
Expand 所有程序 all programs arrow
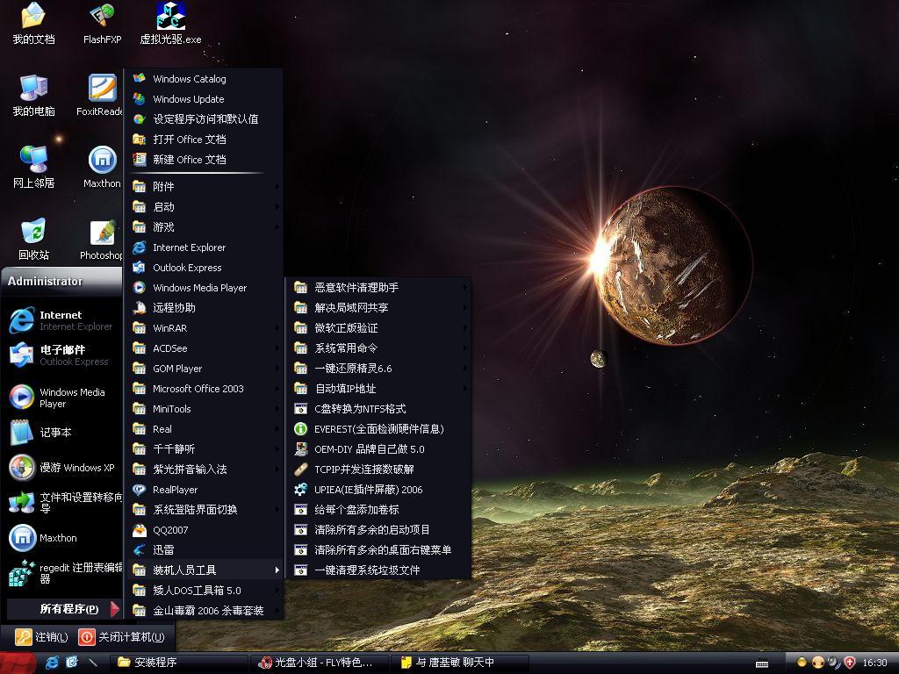click(63, 609)
